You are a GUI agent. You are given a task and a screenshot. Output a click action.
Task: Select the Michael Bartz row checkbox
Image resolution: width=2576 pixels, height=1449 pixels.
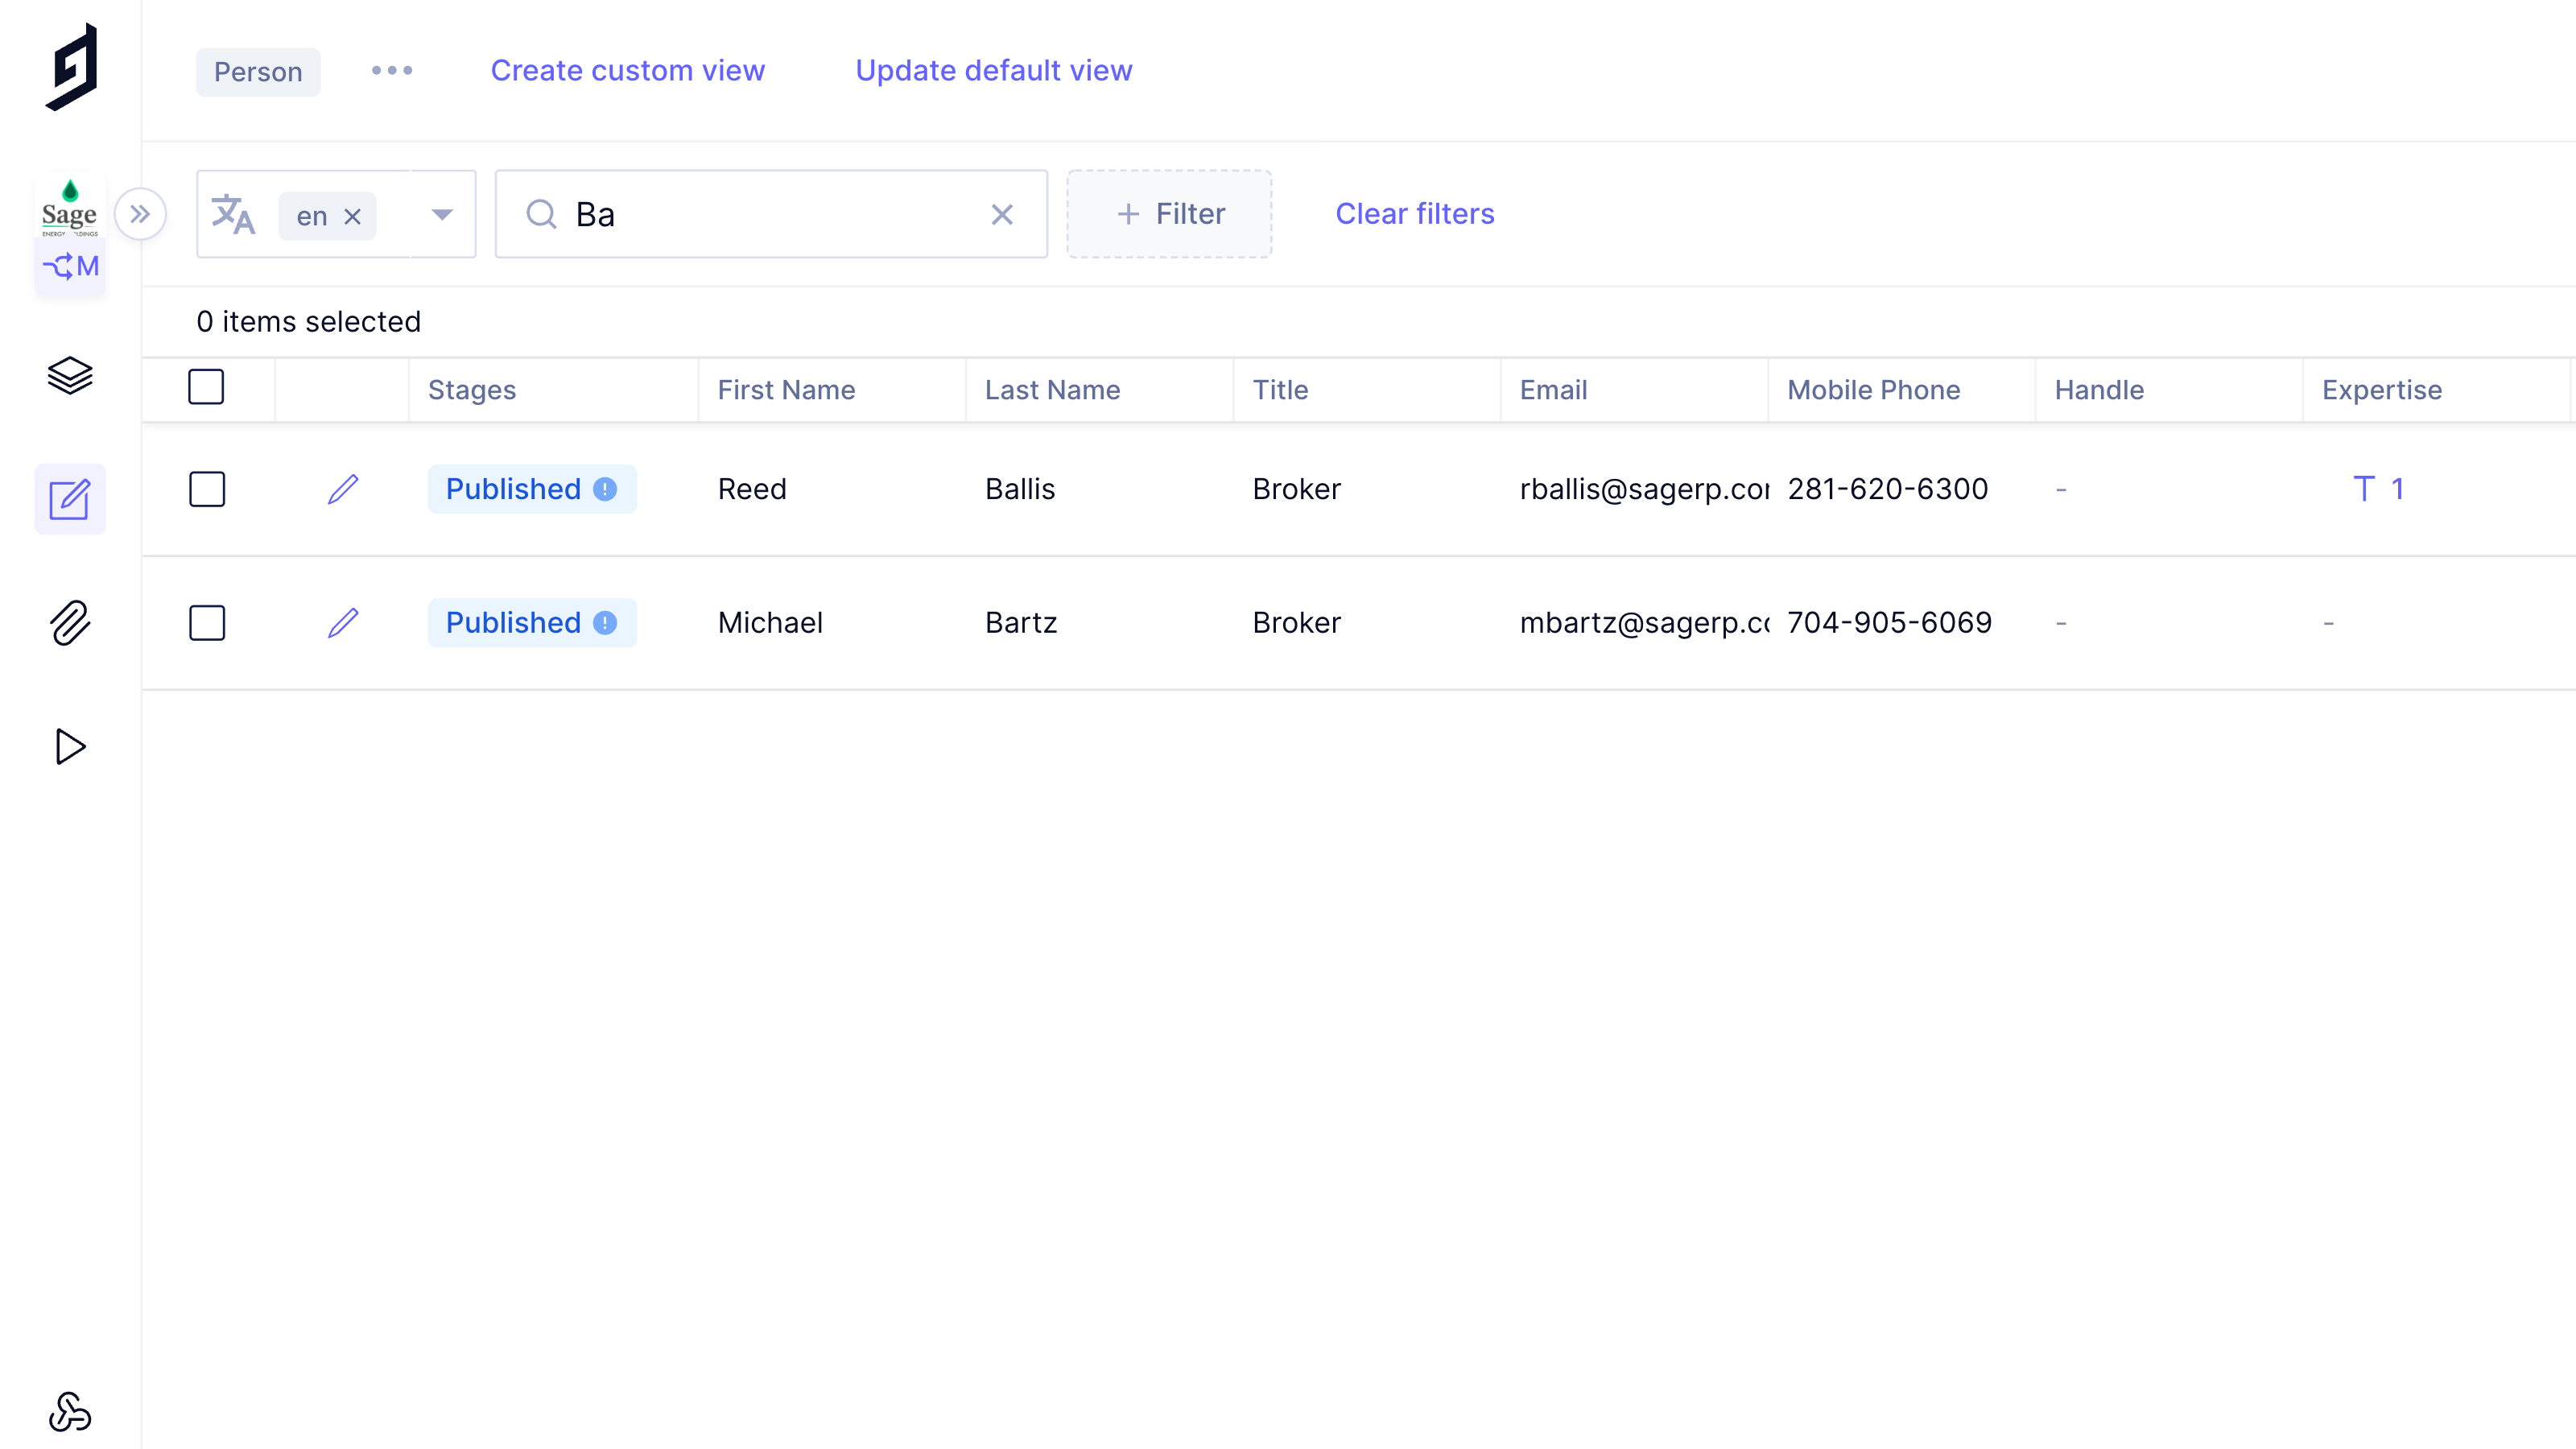[207, 623]
